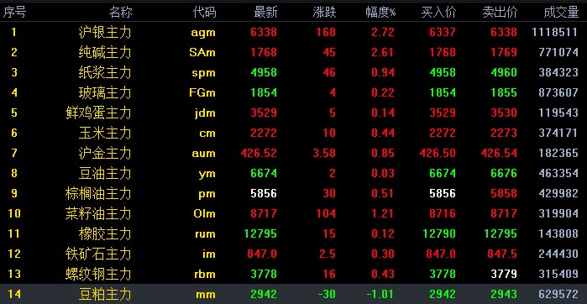Click row number 7
The width and height of the screenshot is (587, 304).
13,153
